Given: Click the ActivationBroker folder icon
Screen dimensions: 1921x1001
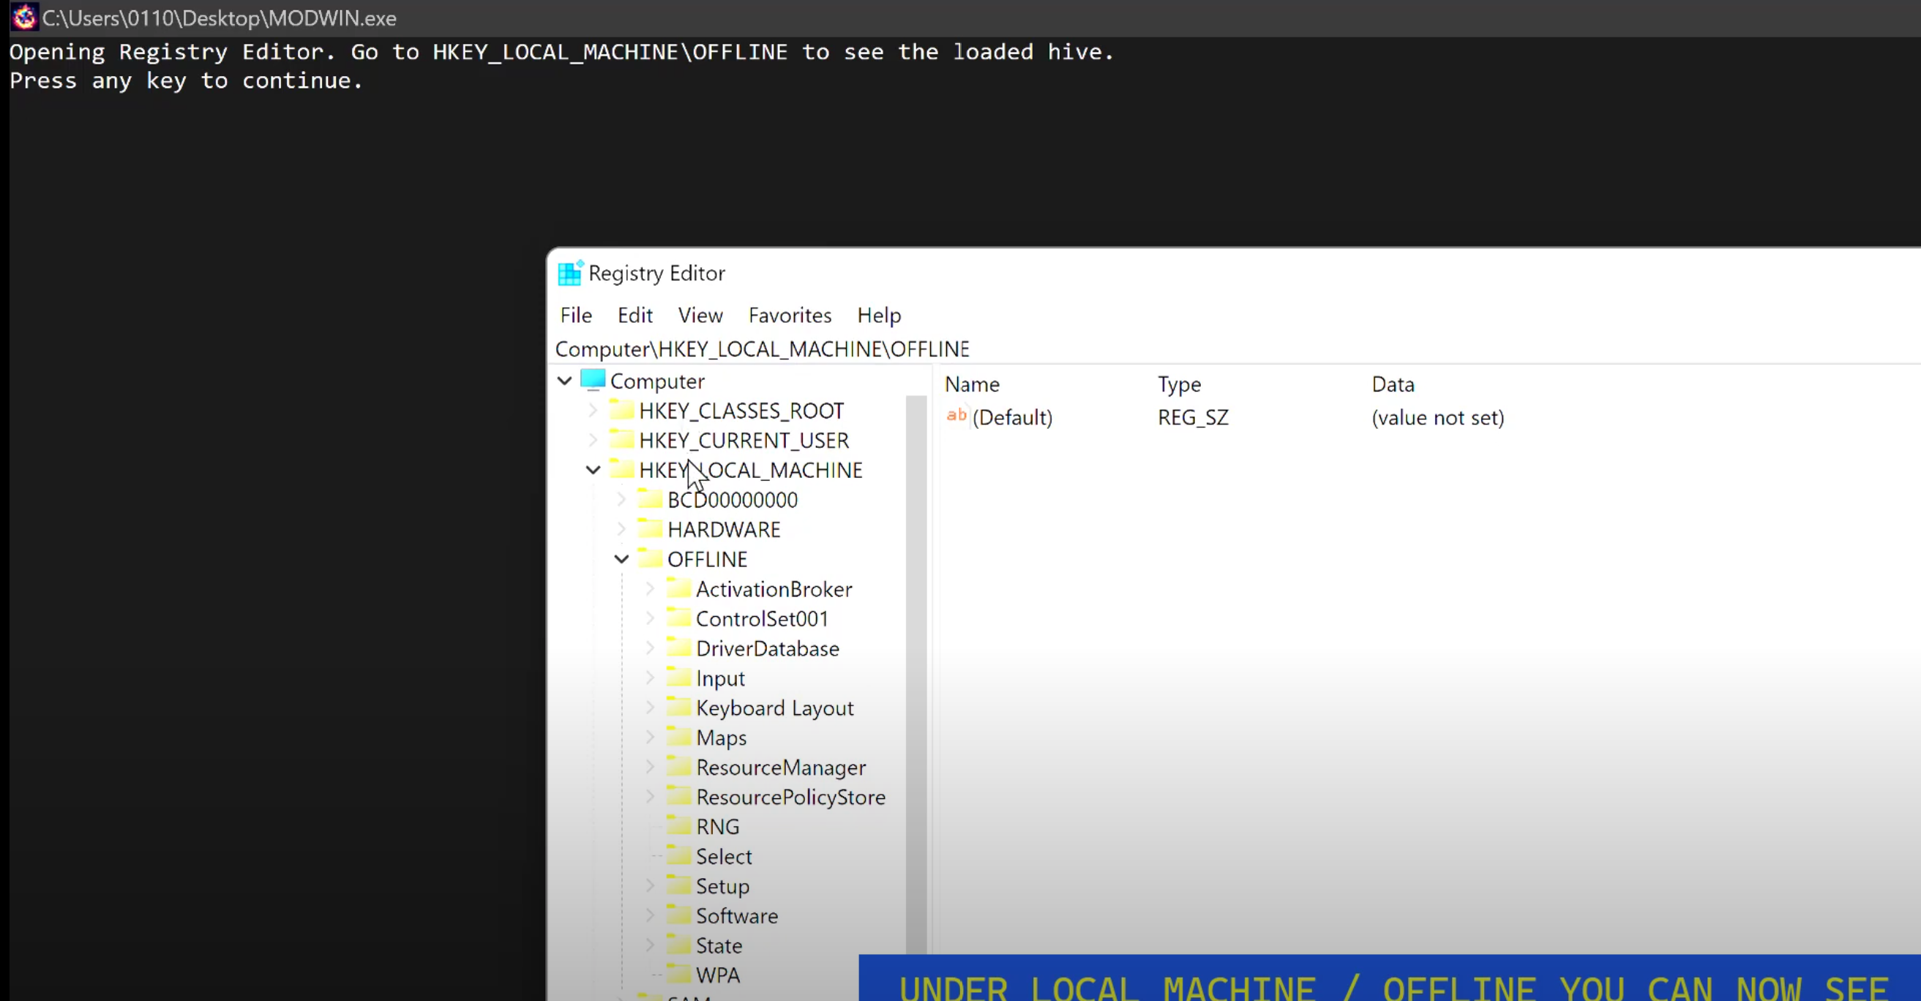Looking at the screenshot, I should [x=678, y=590].
